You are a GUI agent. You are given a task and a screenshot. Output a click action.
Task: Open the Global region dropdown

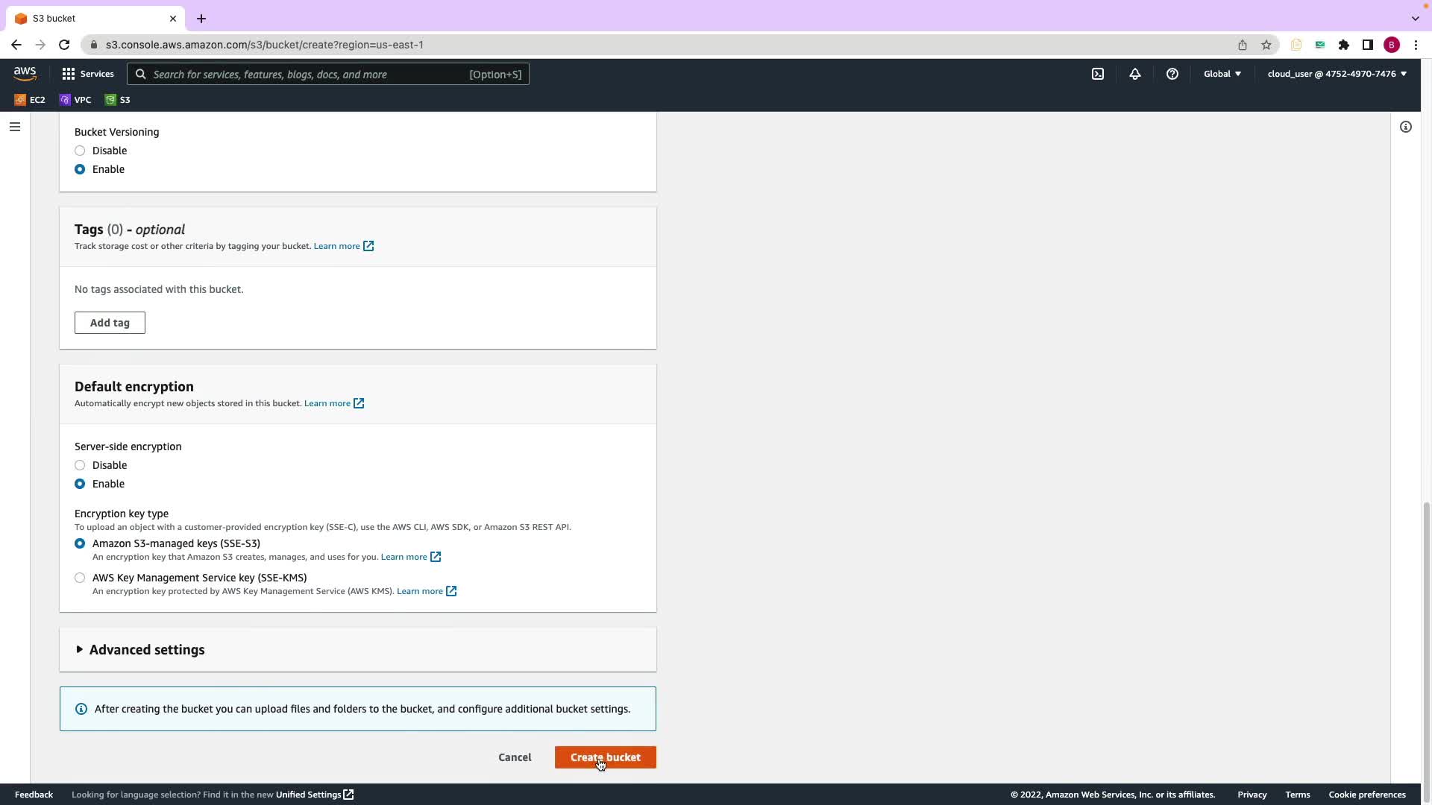(1222, 74)
